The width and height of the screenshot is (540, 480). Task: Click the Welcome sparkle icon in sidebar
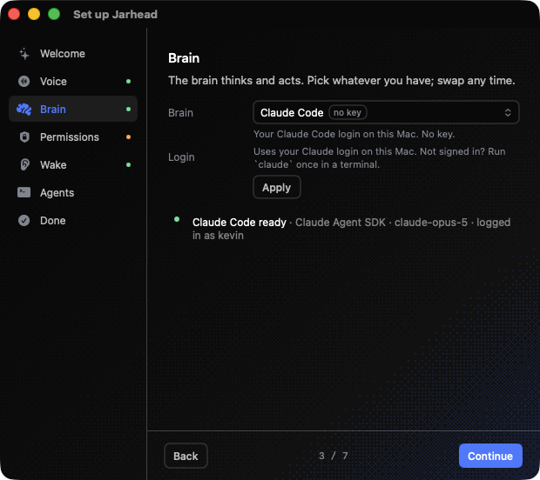(24, 54)
